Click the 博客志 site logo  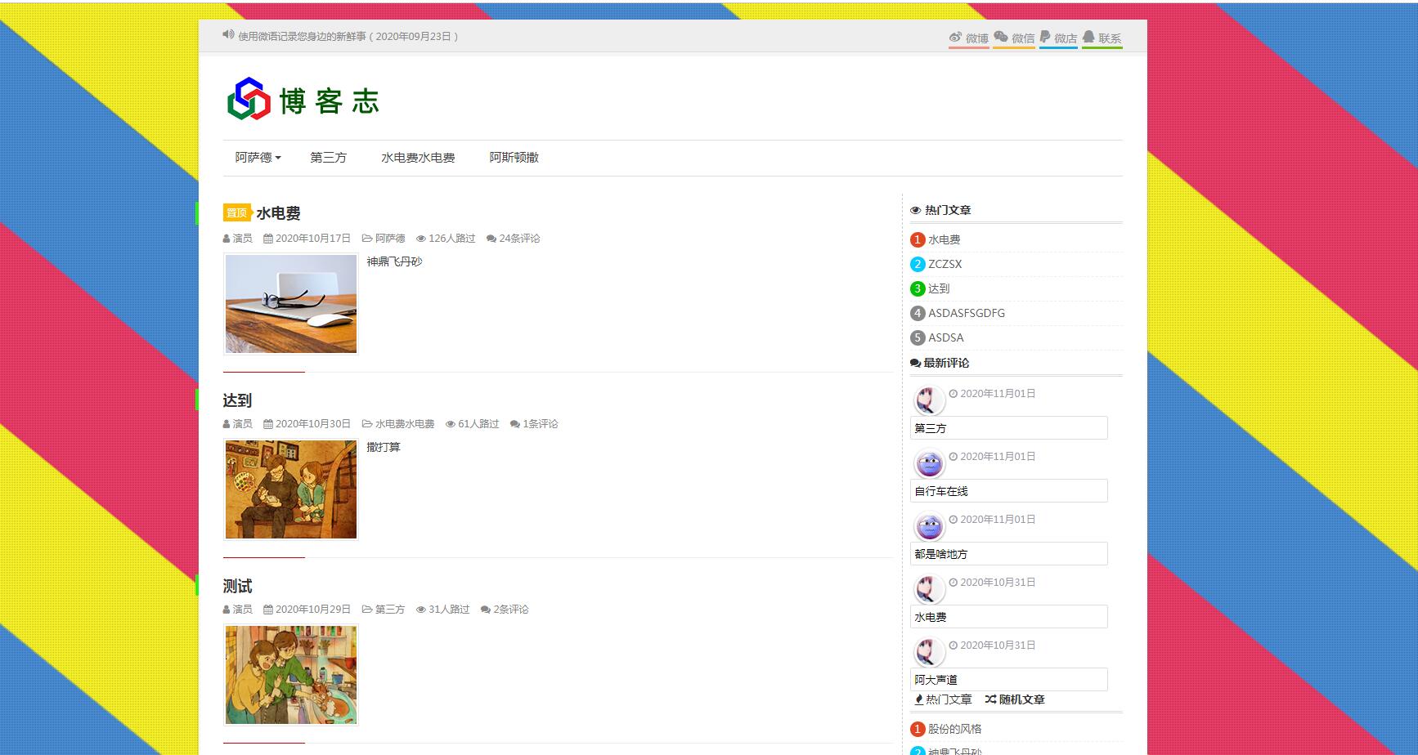(x=303, y=101)
